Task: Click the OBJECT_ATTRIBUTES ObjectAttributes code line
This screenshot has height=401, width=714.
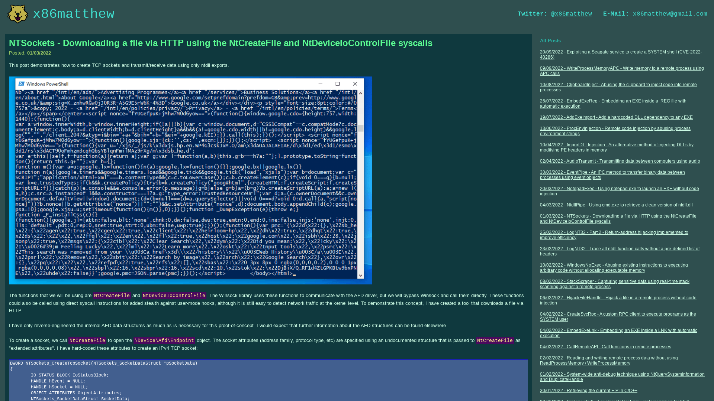Action: pyautogui.click(x=76, y=393)
